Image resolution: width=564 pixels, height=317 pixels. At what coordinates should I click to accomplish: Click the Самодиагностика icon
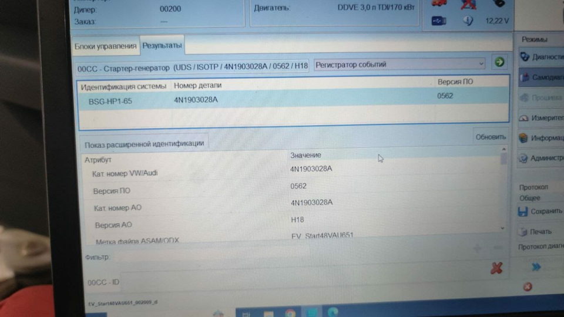[525, 77]
